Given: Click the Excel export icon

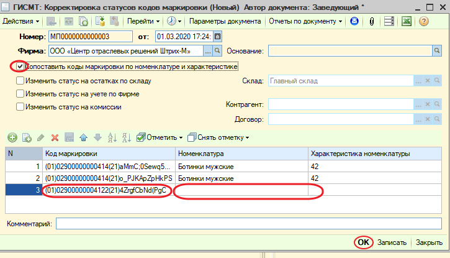Looking at the screenshot, I should [407, 21].
